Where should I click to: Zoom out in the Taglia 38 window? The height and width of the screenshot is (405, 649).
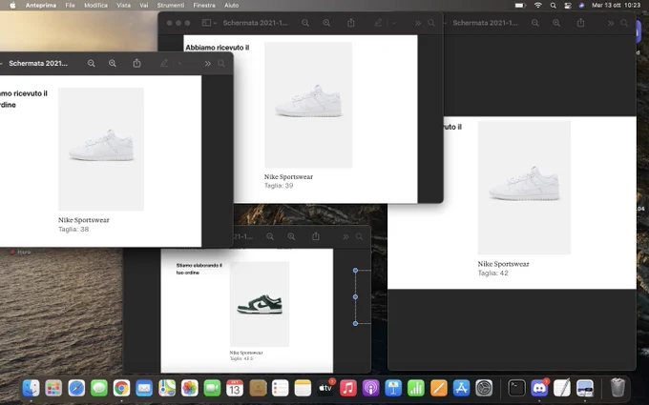91,63
